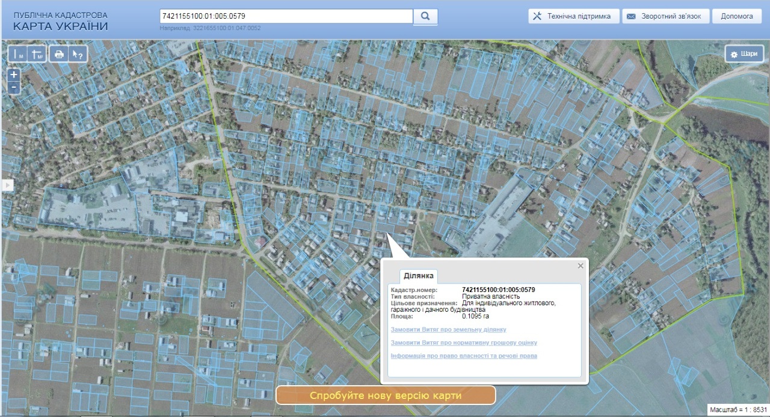Screen dimensions: 770x417
Task: Click the 0.1095 га area value
Action: 476,316
